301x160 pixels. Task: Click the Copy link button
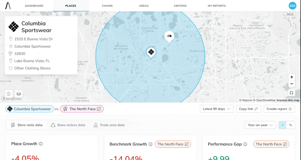[x=248, y=109]
